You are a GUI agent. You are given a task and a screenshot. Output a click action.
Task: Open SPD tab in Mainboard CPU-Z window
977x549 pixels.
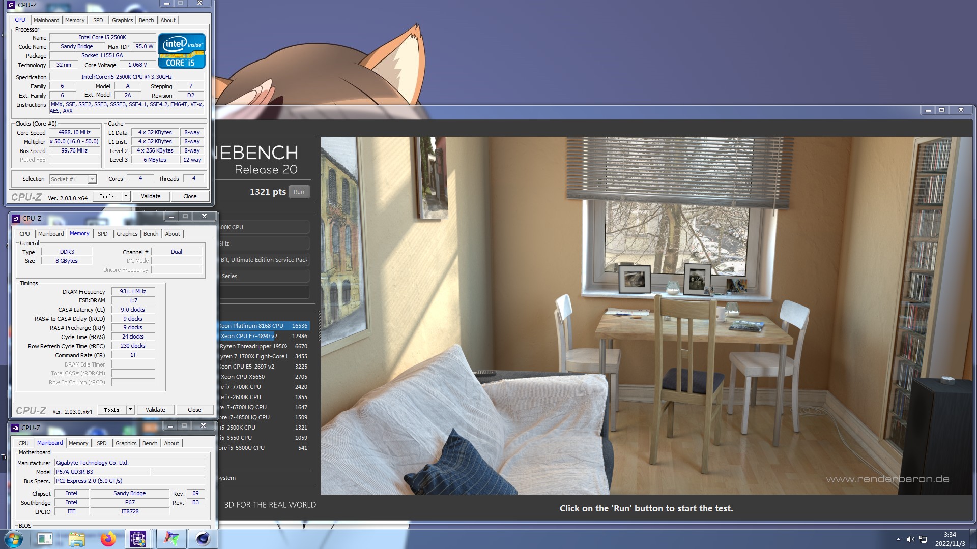[x=102, y=443]
